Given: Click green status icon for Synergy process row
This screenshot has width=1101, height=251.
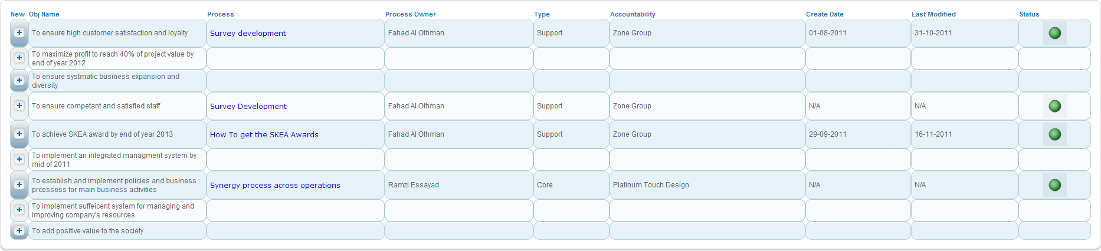Looking at the screenshot, I should point(1054,185).
